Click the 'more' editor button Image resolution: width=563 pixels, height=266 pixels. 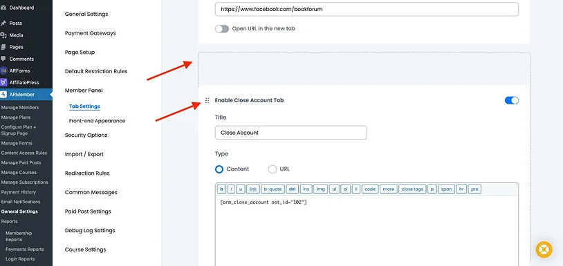(389, 189)
